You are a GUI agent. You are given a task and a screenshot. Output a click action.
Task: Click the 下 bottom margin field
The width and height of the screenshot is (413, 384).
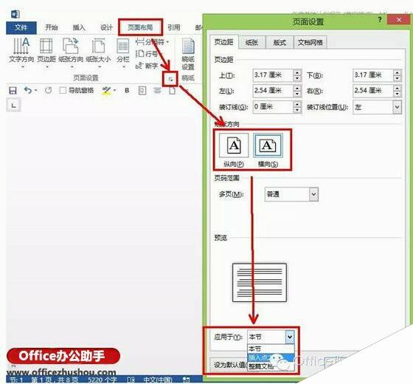[373, 75]
